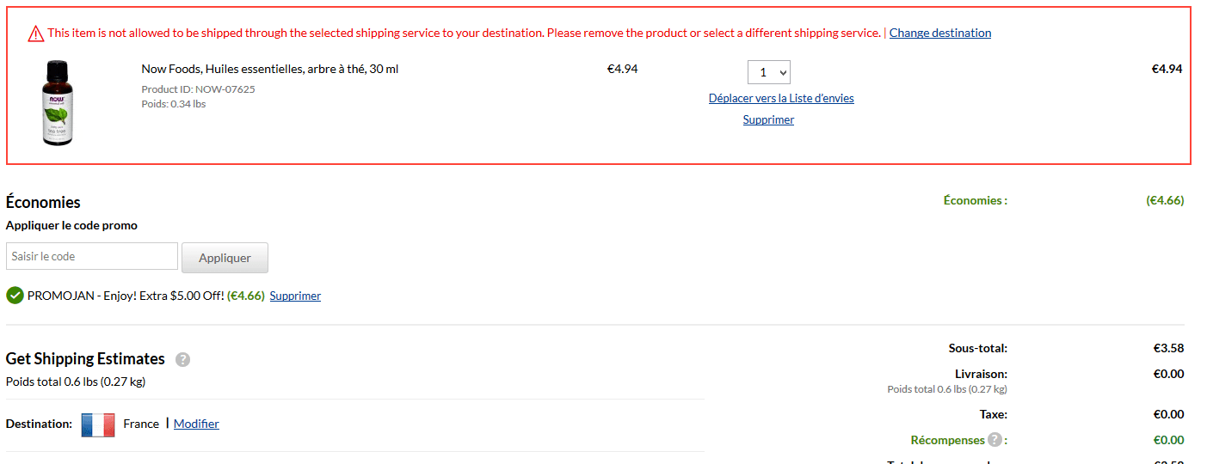Screen dimensions: 1207x464
Task: Click the Poids 0.34 lbs product text
Action: [173, 104]
